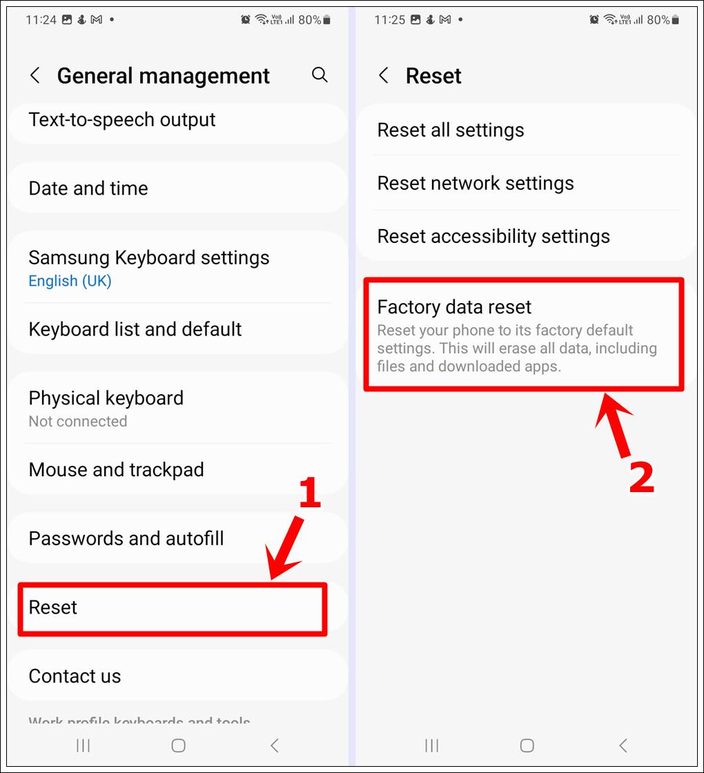
Task: Tap the navigation back button below Reset screen
Action: point(623,745)
